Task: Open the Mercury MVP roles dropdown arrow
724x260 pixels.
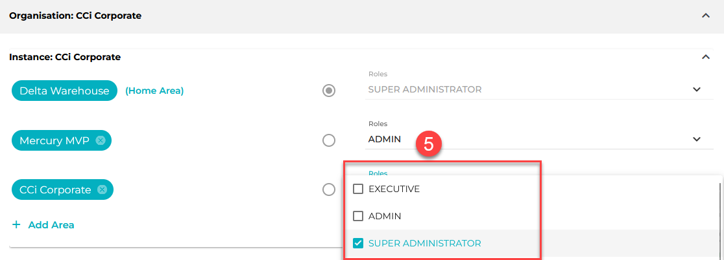Action: [697, 139]
